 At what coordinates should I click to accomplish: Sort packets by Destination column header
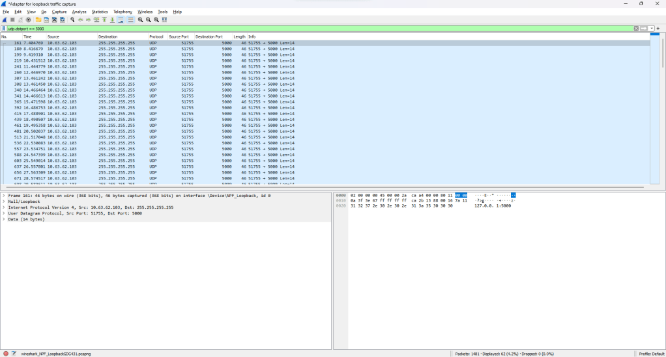pyautogui.click(x=108, y=36)
